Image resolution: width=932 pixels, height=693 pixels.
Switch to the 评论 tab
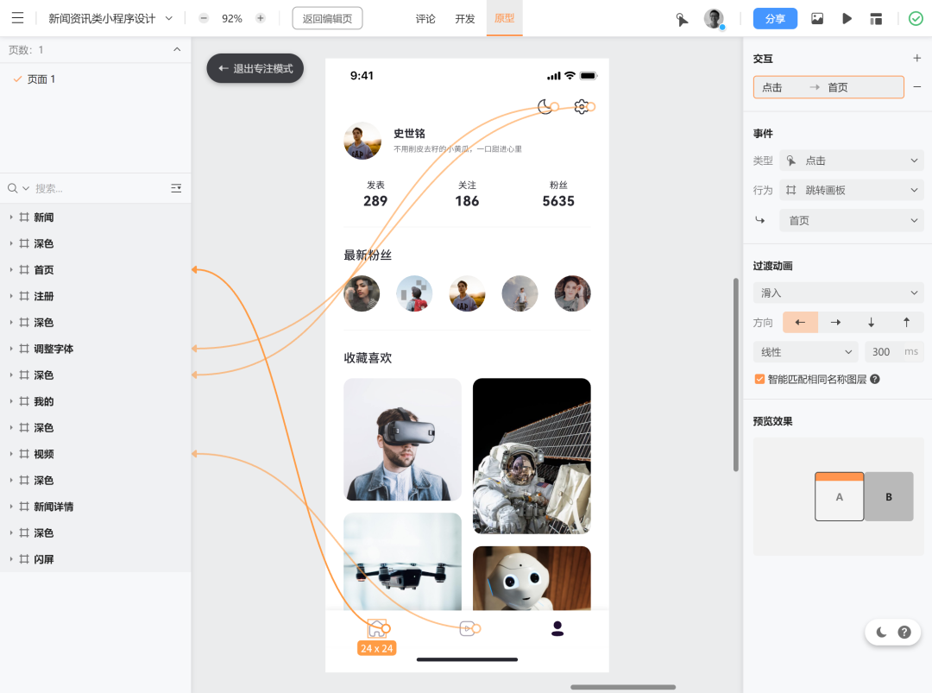pos(425,18)
